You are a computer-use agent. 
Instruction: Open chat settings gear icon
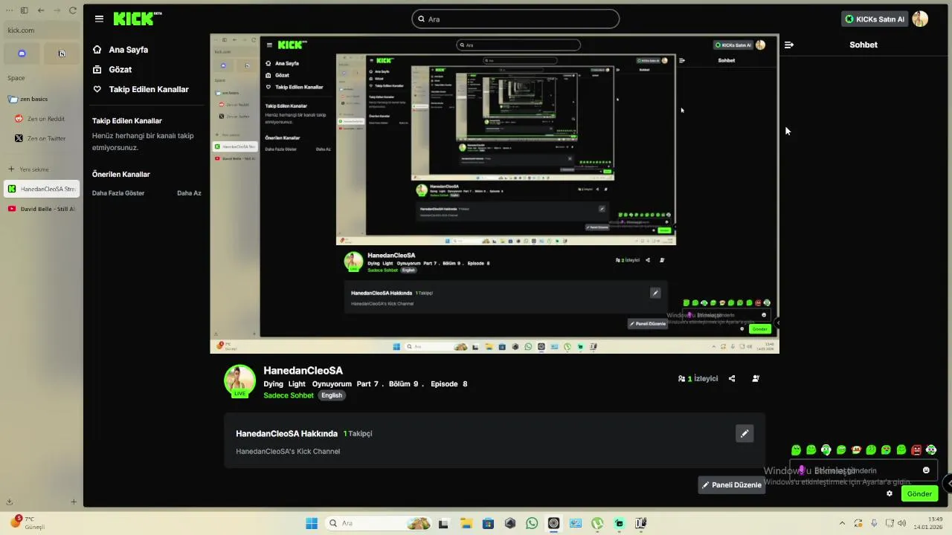coord(890,493)
